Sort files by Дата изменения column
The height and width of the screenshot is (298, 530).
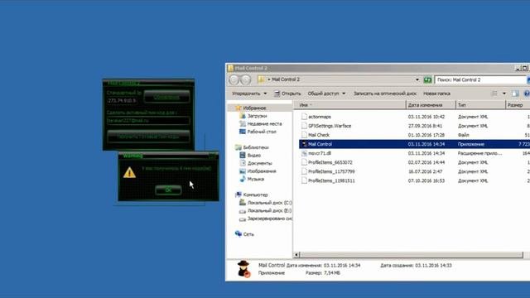[x=431, y=105]
